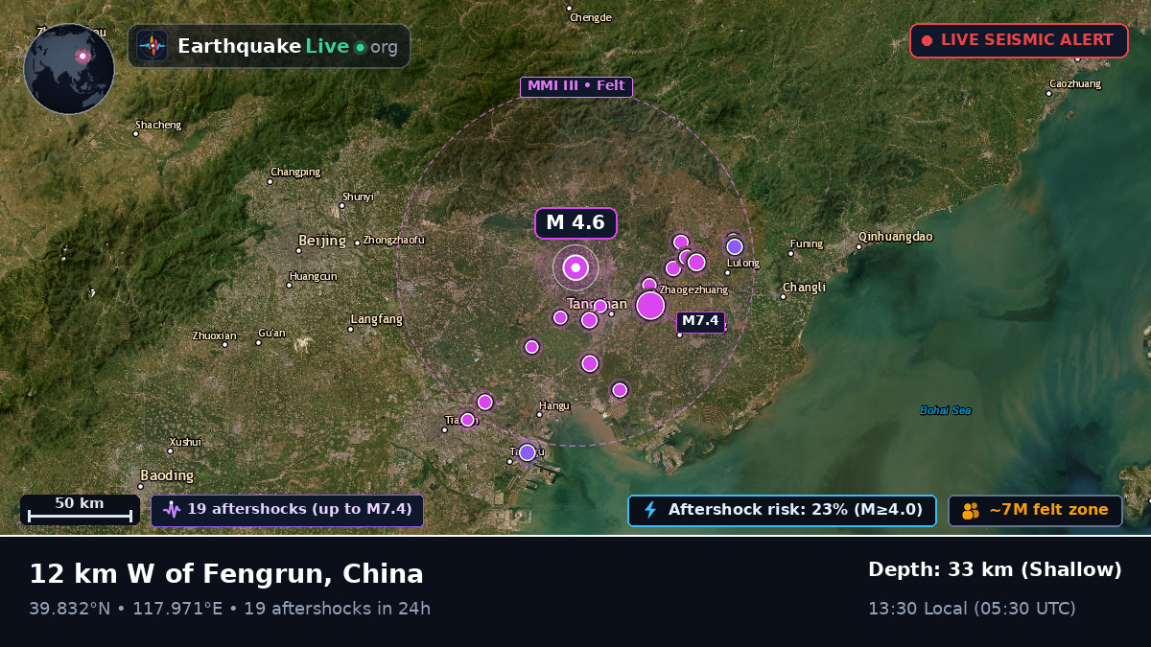
Task: Select the blue aftershock marker above Lulong
Action: [x=735, y=246]
